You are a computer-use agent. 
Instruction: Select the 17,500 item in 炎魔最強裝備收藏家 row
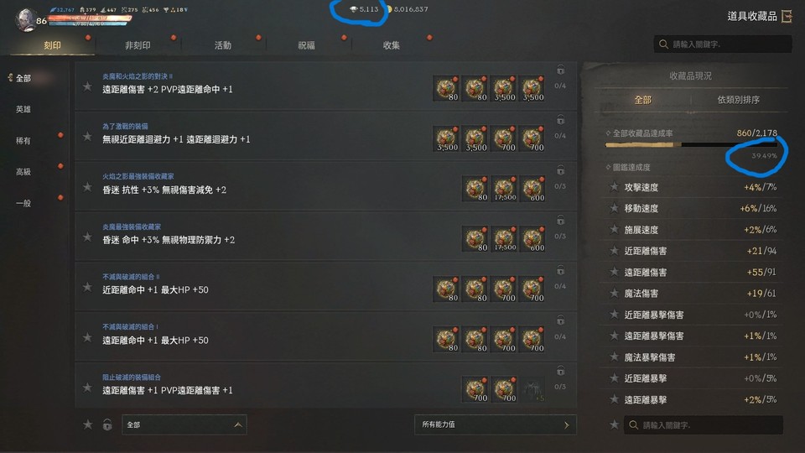[x=505, y=239]
